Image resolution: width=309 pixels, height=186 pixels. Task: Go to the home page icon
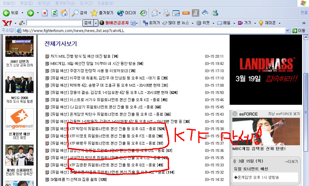64,13
